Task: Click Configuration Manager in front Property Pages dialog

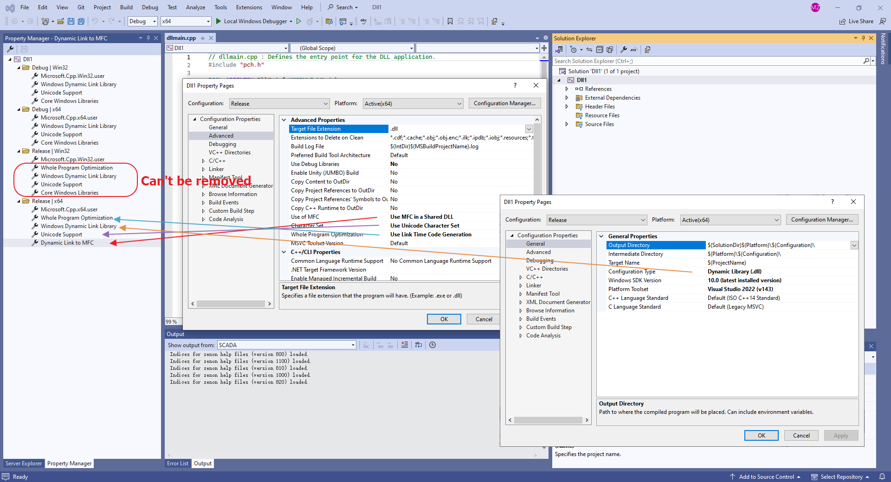Action: (822, 220)
